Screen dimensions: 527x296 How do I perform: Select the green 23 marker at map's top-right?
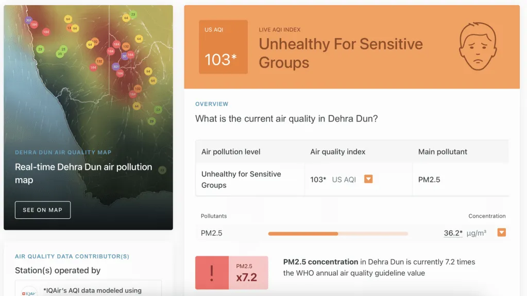(x=133, y=14)
